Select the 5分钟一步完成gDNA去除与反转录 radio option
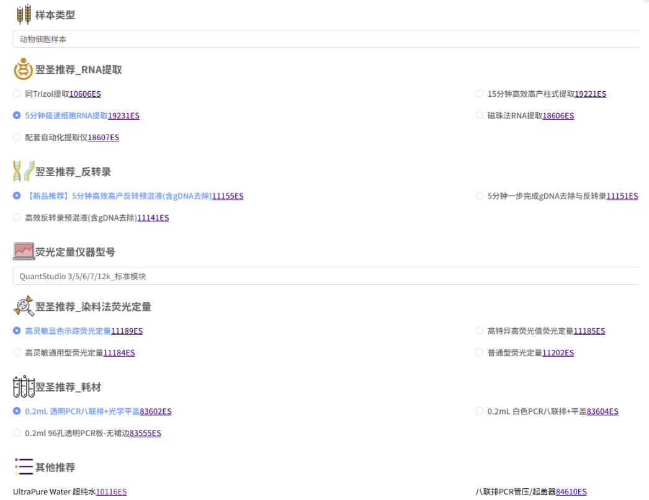Screen dimensions: 649x500 point(479,195)
